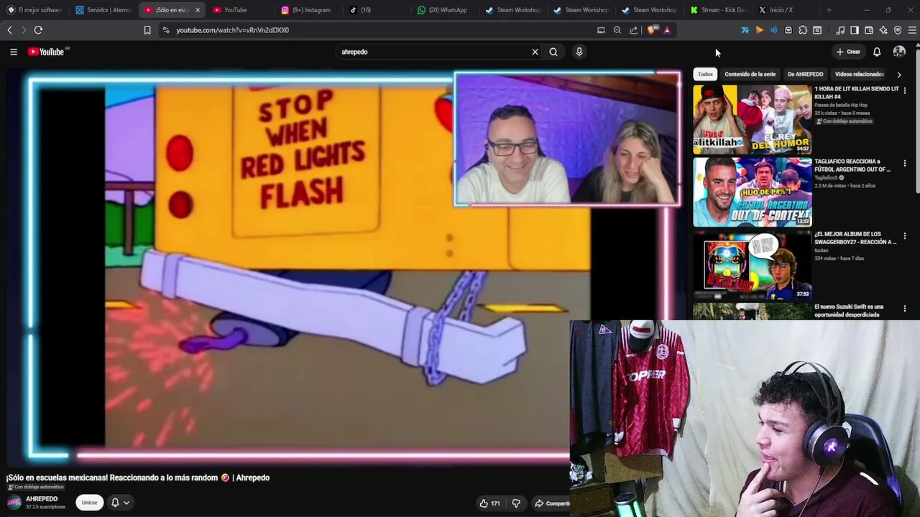The height and width of the screenshot is (517, 920).
Task: Open Leo AI sparkle icon
Action: click(x=883, y=30)
